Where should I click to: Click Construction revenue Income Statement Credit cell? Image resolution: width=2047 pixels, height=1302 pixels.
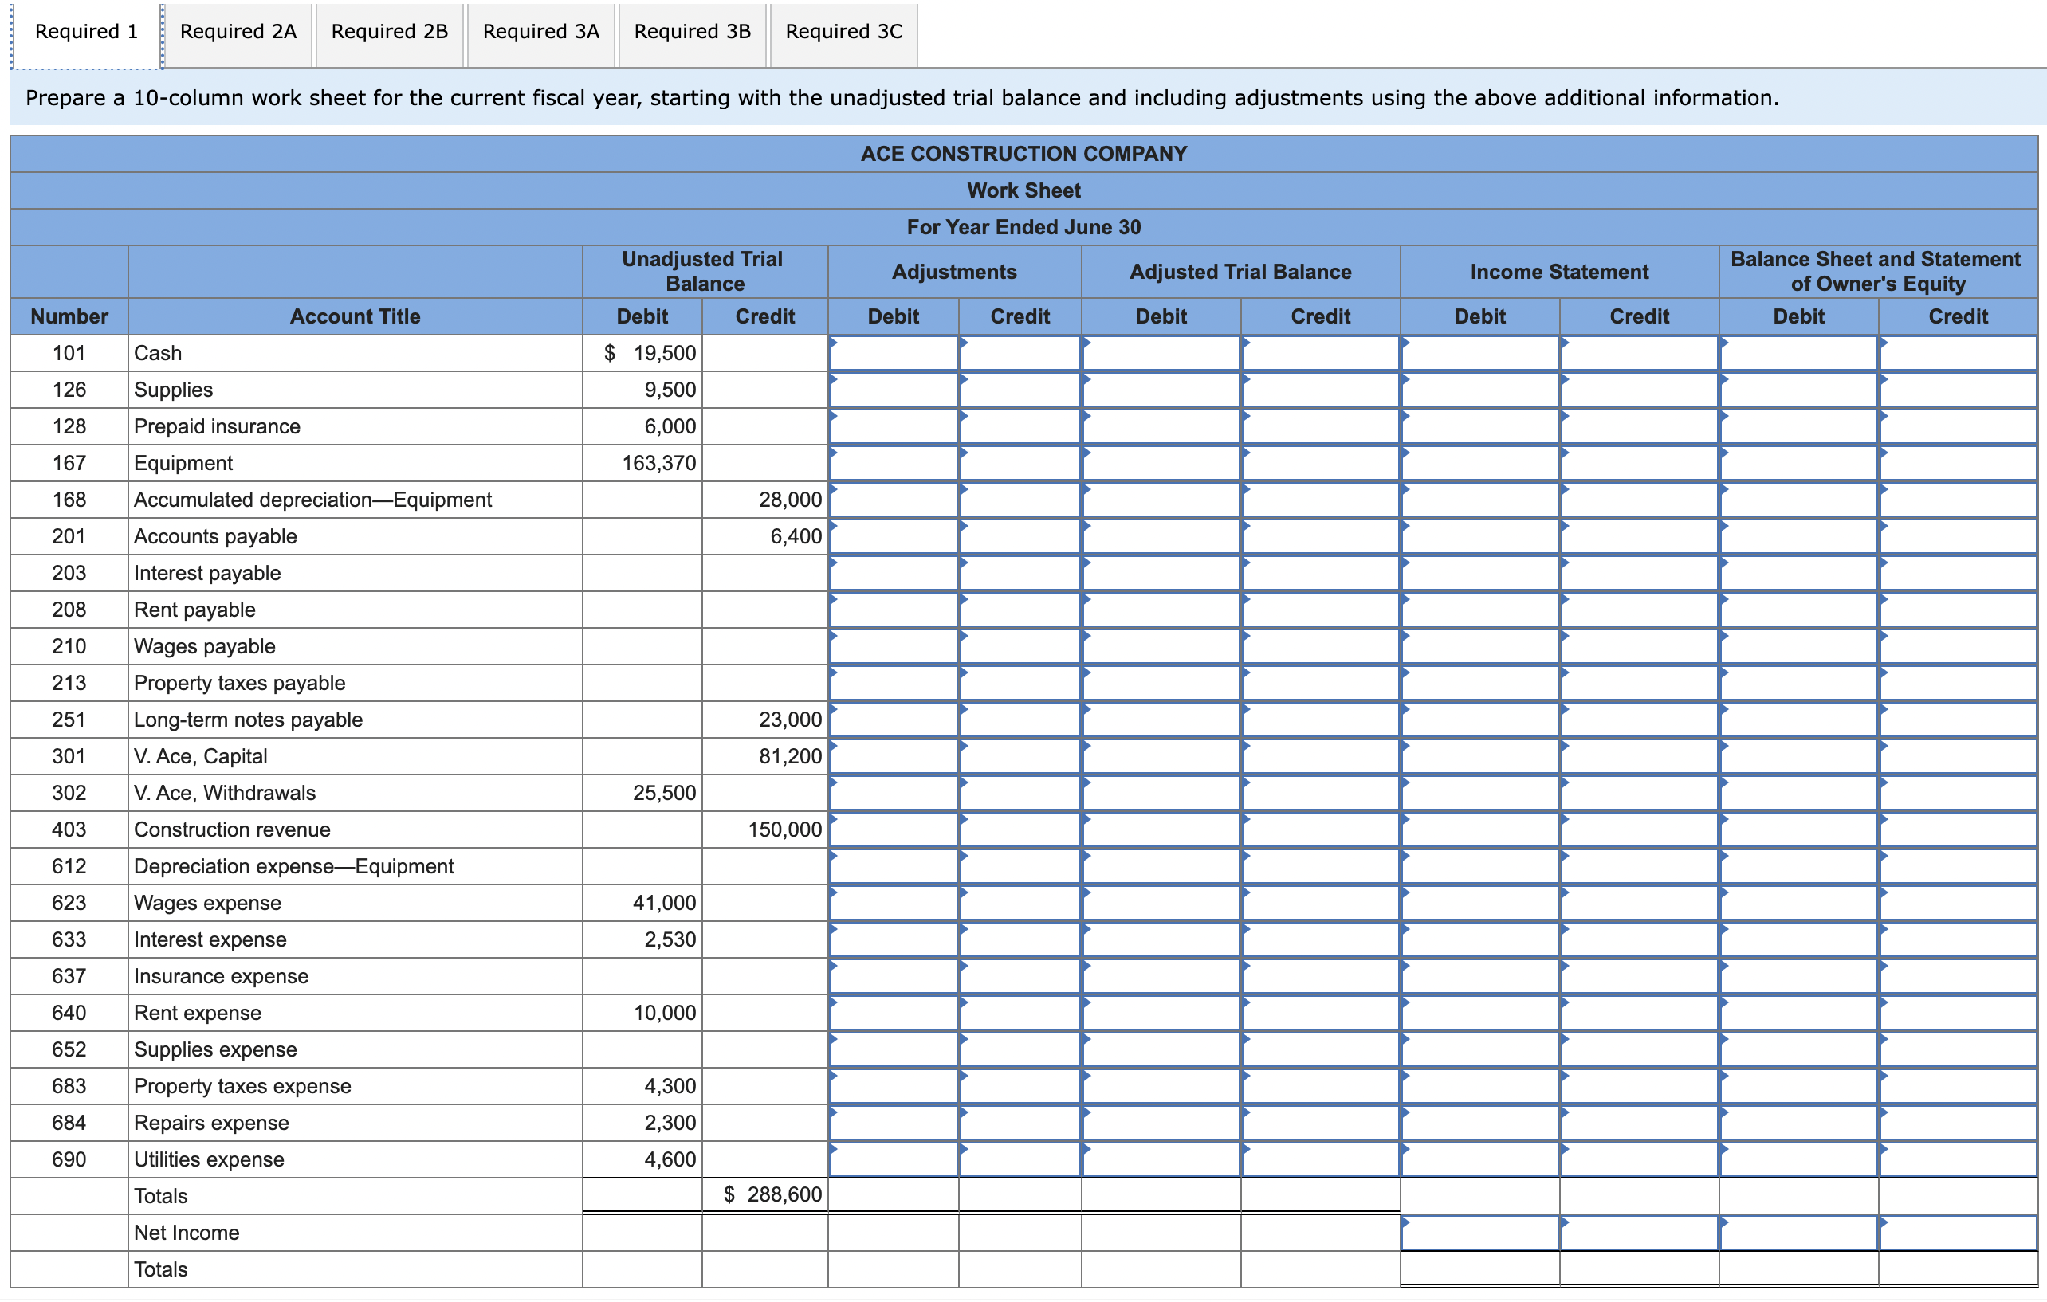click(x=1638, y=830)
